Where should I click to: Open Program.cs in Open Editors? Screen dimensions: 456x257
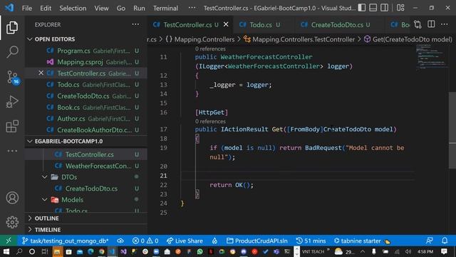86,51
